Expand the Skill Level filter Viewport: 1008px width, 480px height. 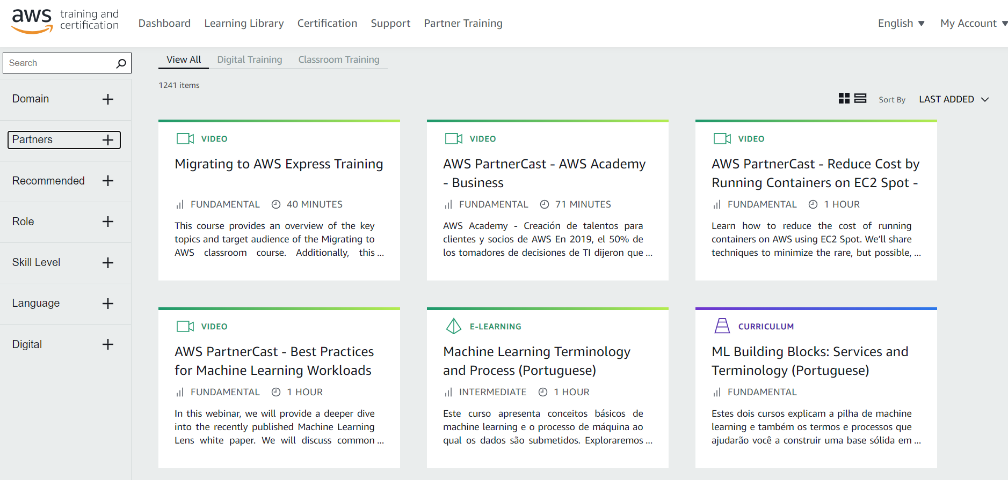tap(108, 263)
